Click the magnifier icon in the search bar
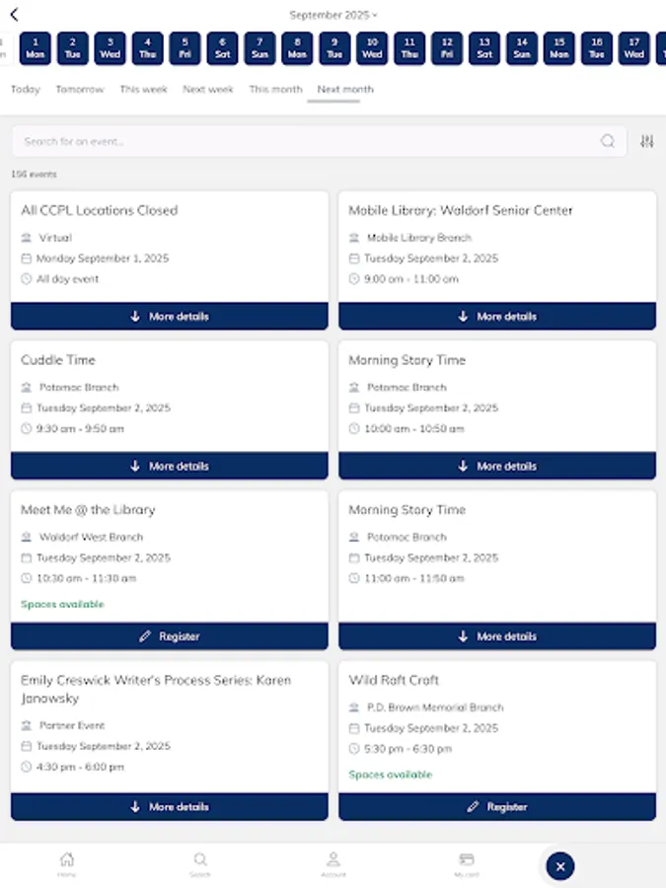This screenshot has width=666, height=888. [x=608, y=141]
